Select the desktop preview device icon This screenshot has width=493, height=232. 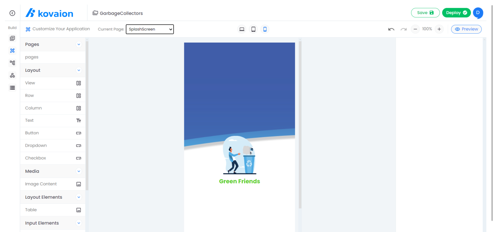click(242, 29)
